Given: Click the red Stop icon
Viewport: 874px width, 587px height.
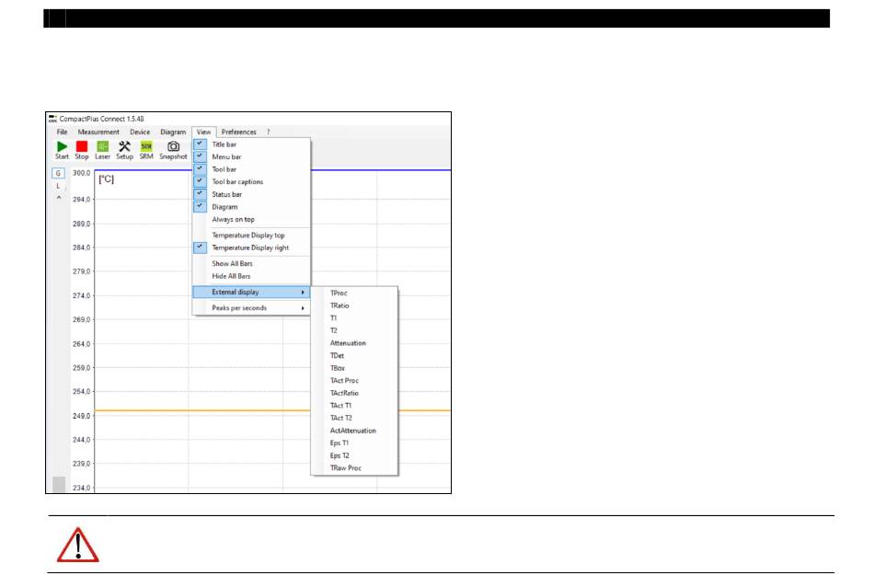Looking at the screenshot, I should click(x=82, y=146).
